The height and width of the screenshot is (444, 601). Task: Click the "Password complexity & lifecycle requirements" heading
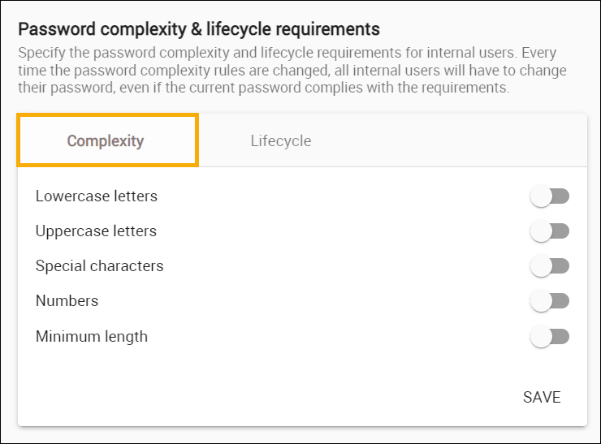(x=199, y=30)
